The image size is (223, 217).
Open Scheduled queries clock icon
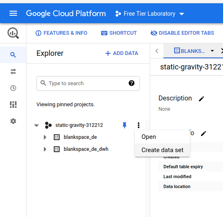(x=13, y=88)
